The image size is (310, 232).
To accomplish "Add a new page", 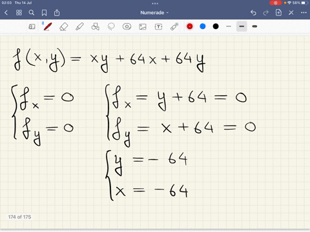I will (278, 13).
